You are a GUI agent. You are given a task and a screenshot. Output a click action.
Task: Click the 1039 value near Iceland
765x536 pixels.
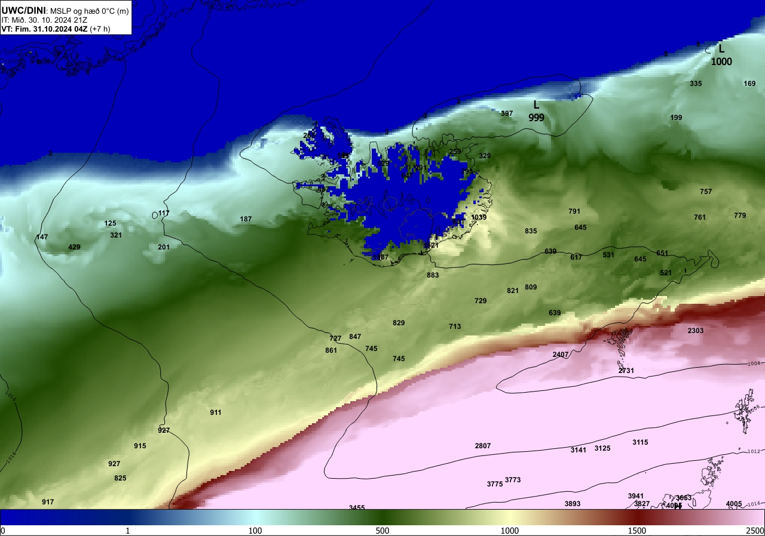point(479,217)
